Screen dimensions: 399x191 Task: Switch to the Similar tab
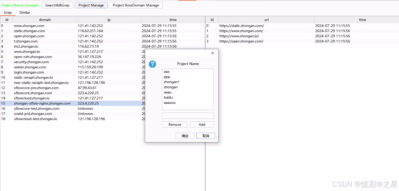coord(25,12)
